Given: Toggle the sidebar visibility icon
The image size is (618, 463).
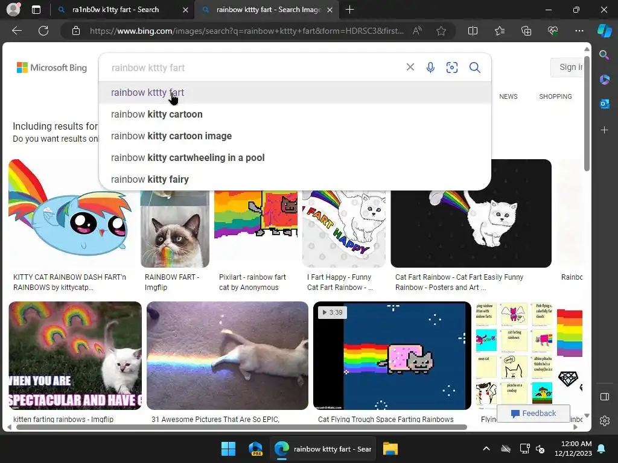Looking at the screenshot, I should coord(604,397).
